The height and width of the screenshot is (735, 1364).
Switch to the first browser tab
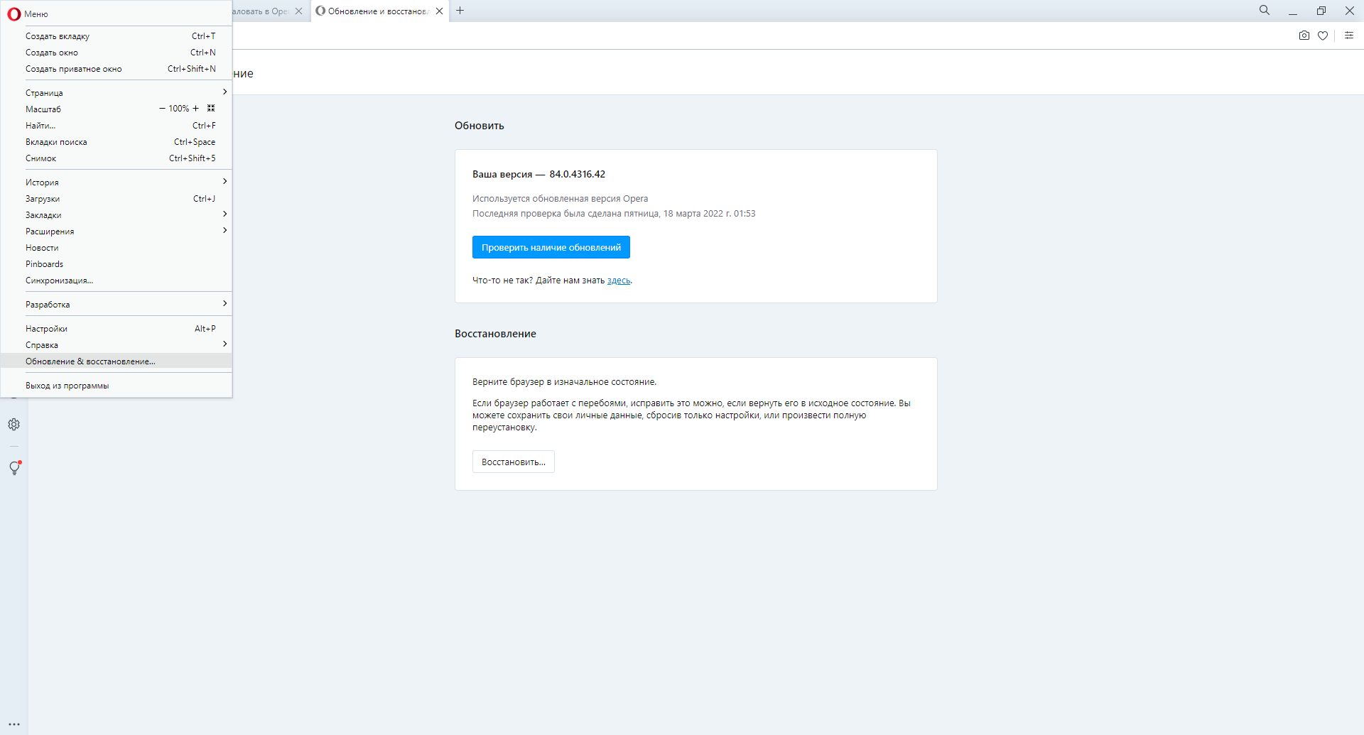[x=270, y=11]
